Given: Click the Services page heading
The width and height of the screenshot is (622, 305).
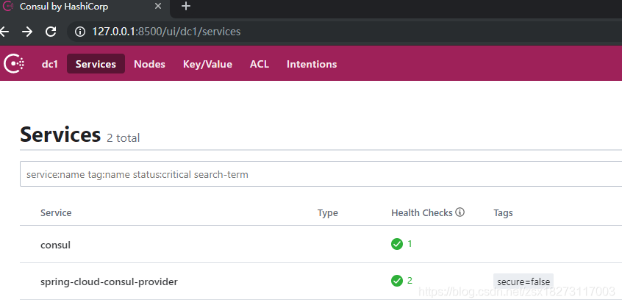Looking at the screenshot, I should point(60,134).
